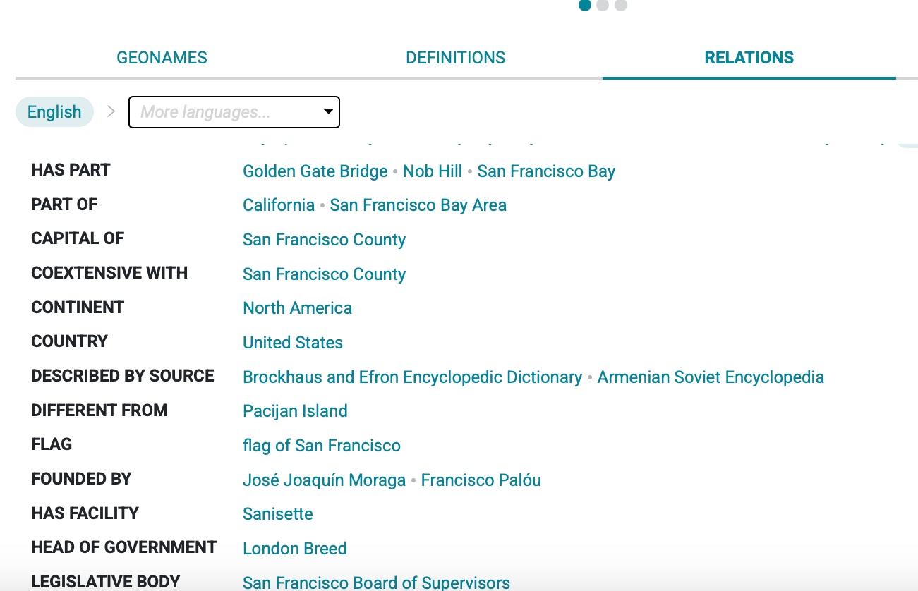Click the HEAD OF GOVERNMENT label
Image resolution: width=918 pixels, height=591 pixels.
pyautogui.click(x=124, y=547)
